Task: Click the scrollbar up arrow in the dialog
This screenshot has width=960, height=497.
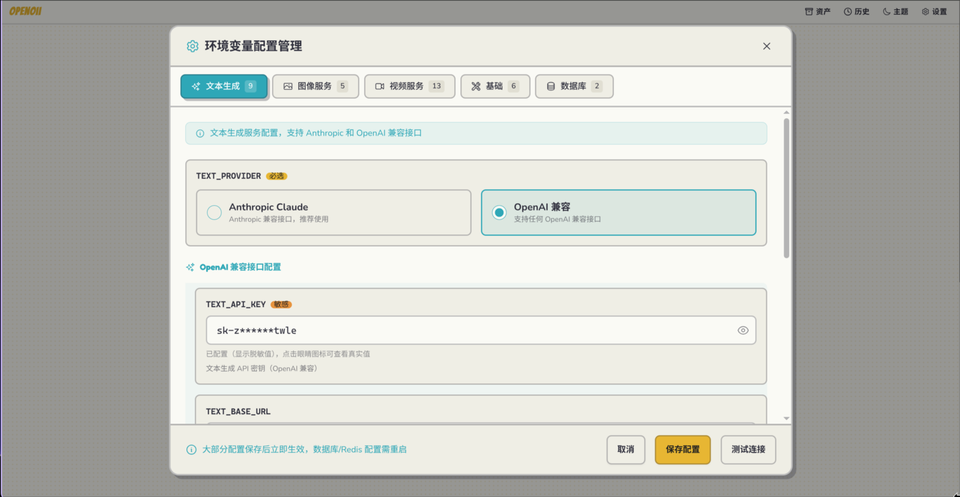Action: (x=786, y=112)
